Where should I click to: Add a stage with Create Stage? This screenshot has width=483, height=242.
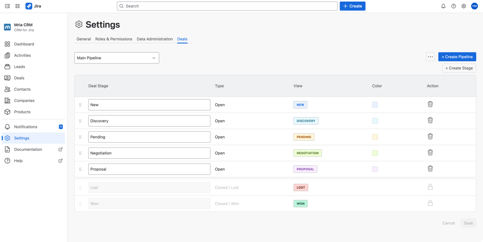click(459, 68)
